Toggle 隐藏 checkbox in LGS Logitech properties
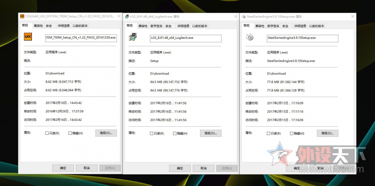 174,134
